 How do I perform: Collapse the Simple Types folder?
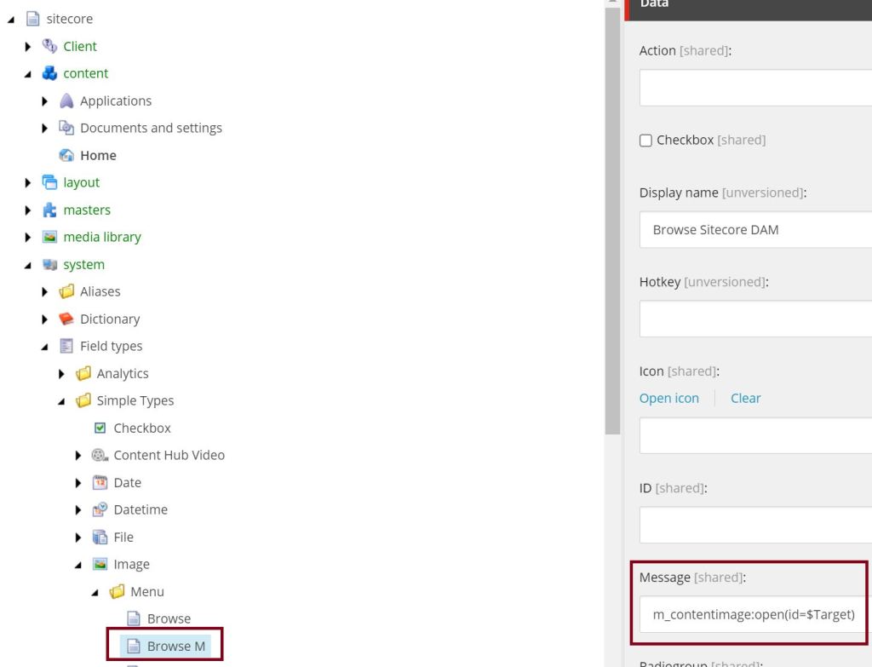(63, 400)
